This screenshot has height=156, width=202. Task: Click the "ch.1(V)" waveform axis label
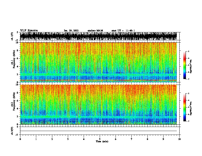(x=12, y=36)
